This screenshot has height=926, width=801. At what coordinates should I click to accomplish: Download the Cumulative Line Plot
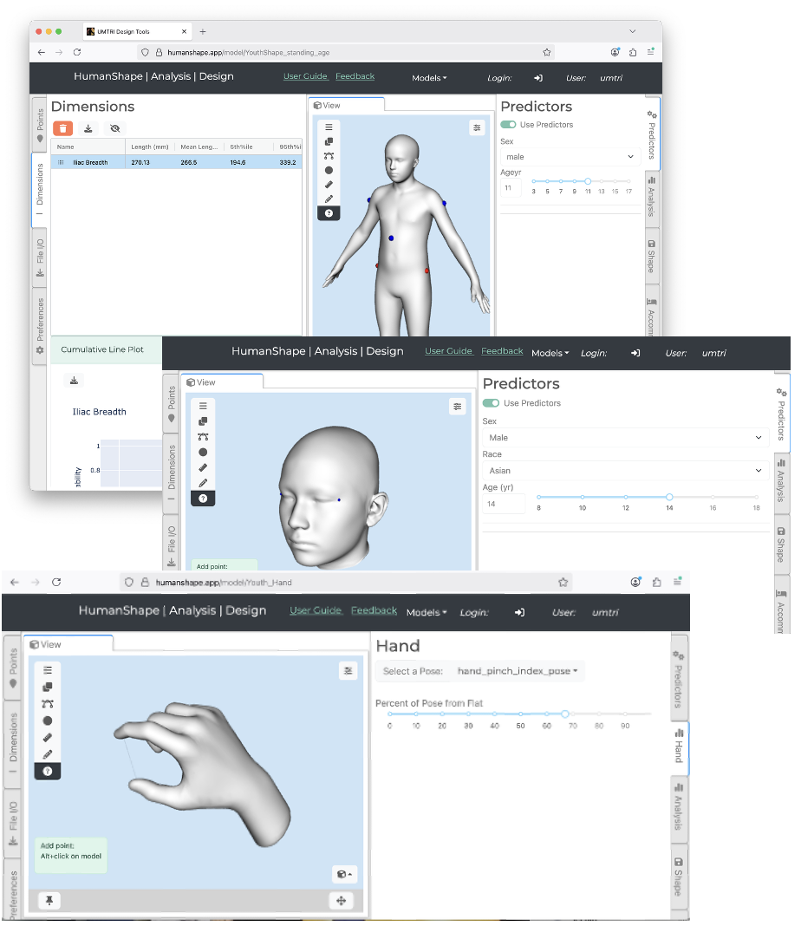point(75,381)
